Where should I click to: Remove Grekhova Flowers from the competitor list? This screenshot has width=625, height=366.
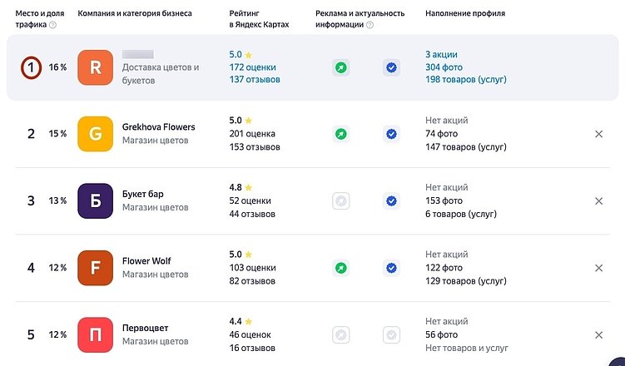pos(598,134)
